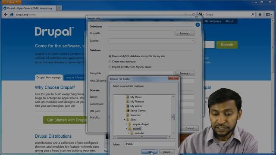Click the Saved Games folder icon
The width and height of the screenshot is (276, 155).
(128, 111)
